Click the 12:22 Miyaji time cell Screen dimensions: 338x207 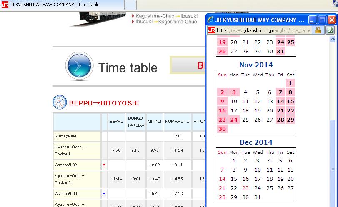(x=155, y=165)
